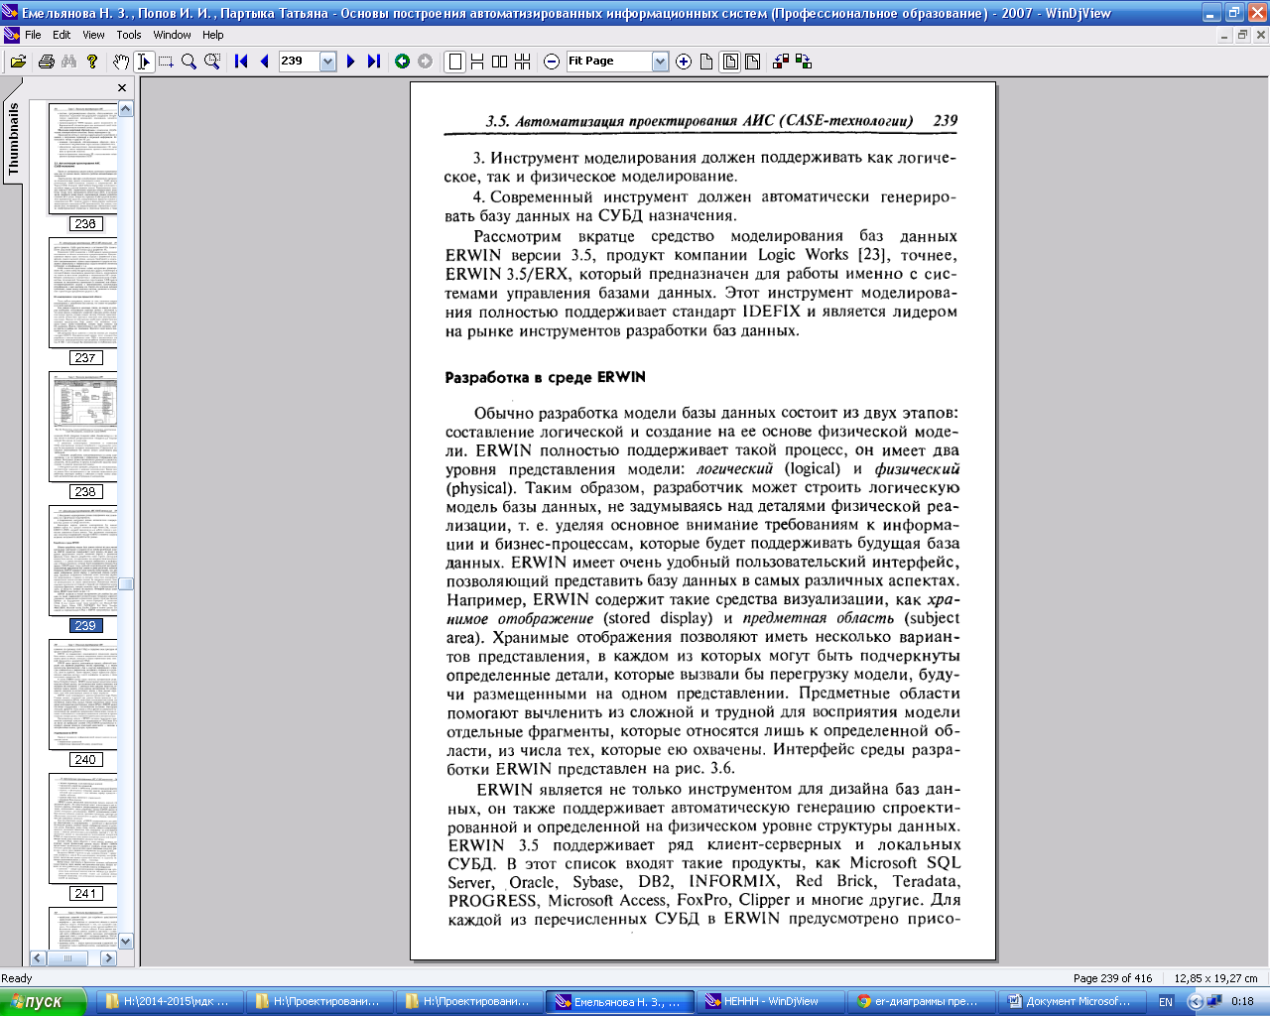Click the vertical Thumbnails tab
1270x1016 pixels.
(13, 140)
